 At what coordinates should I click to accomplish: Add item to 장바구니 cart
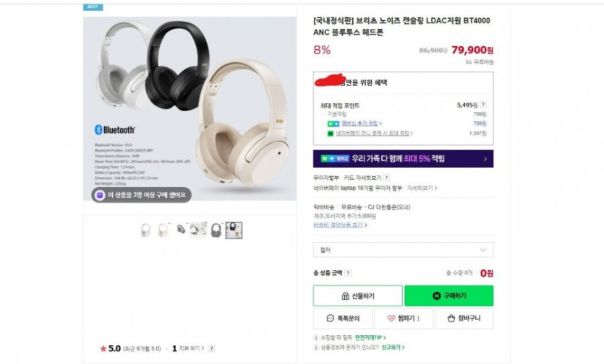[x=464, y=318]
